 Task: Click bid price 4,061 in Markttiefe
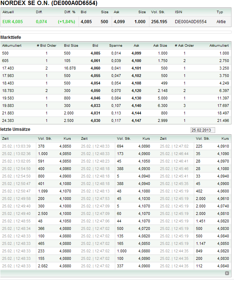point(95,61)
